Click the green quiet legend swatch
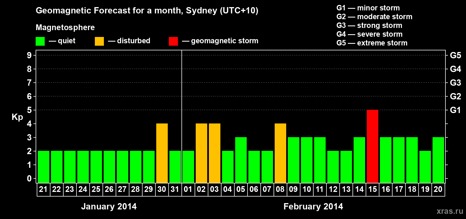This screenshot has width=466, height=219. [40, 41]
